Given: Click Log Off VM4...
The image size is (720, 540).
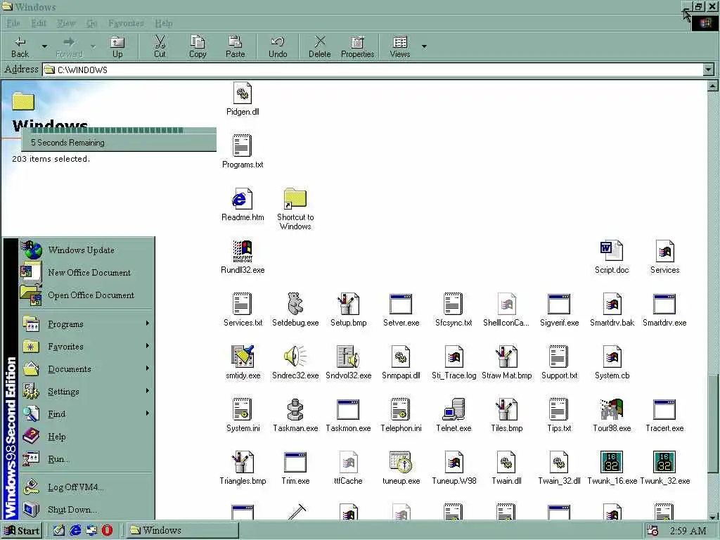Looking at the screenshot, I should pyautogui.click(x=86, y=487).
